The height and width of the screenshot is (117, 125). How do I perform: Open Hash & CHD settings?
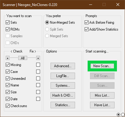click(63, 95)
